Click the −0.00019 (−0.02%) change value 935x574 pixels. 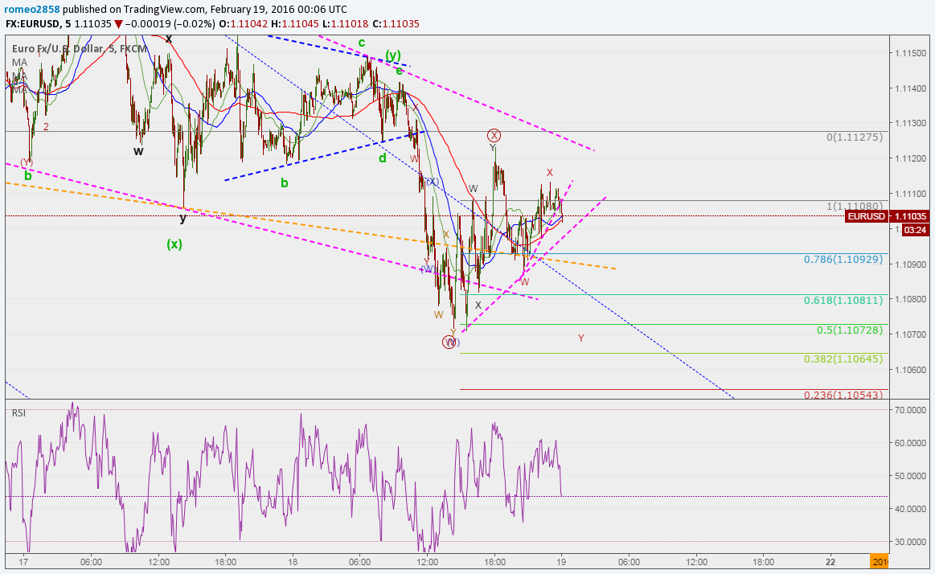point(170,24)
